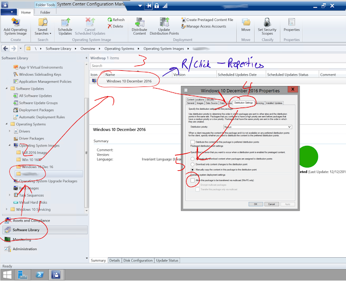Click the Properties ribbon icon
The image size is (346, 281).
pos(291,22)
